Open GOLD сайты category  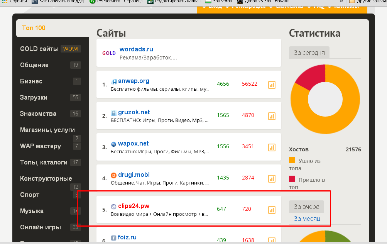(39, 49)
